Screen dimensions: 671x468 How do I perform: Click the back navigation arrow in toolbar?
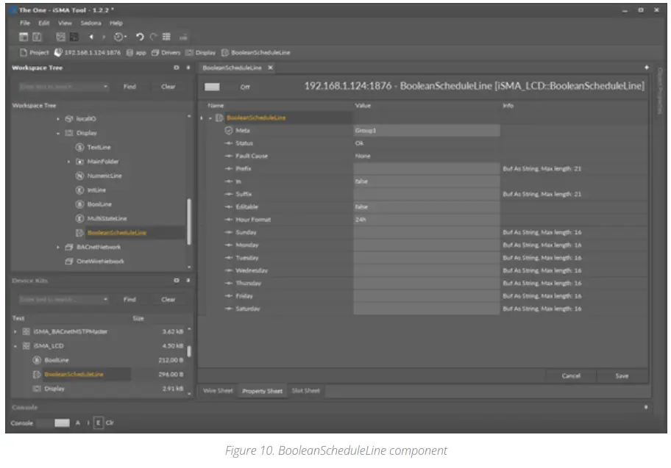point(93,37)
